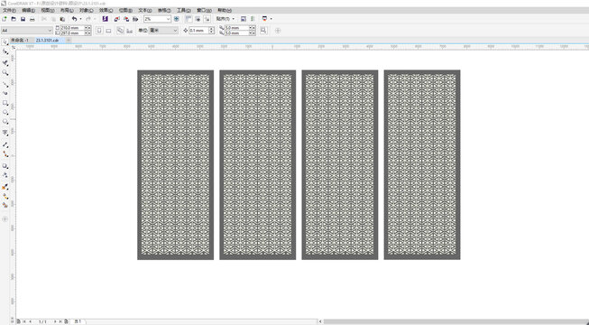Image resolution: width=589 pixels, height=325 pixels.
Task: Select the Pick tool
Action: (x=5, y=42)
